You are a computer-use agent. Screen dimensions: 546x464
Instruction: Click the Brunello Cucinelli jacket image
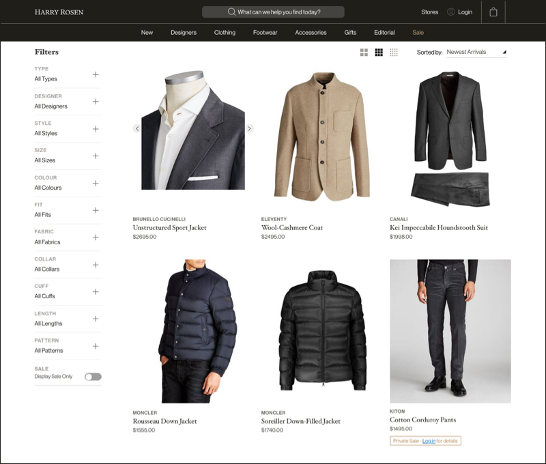193,130
